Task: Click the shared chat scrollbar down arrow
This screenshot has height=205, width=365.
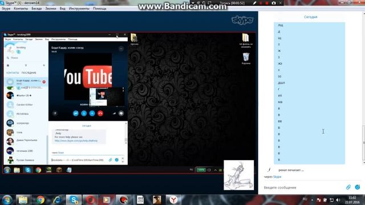Action: click(x=126, y=143)
